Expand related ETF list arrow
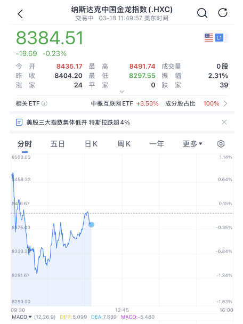 [225, 103]
